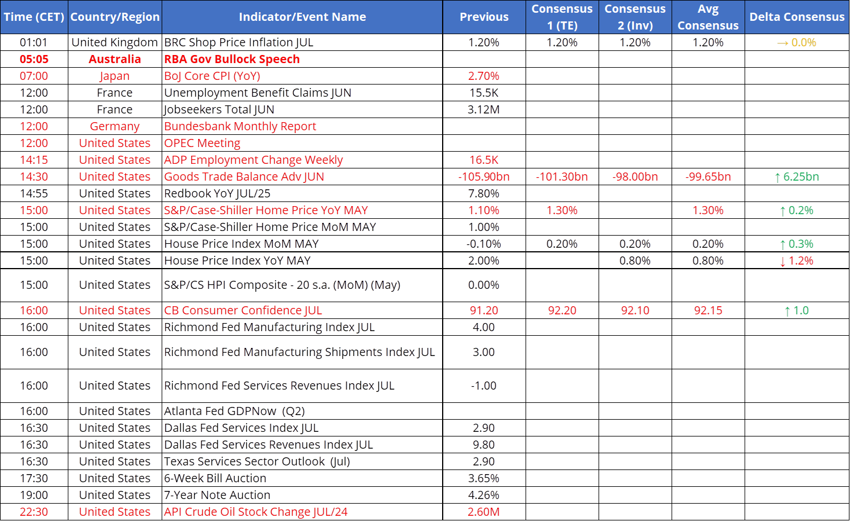Click the Australia country cell

pyautogui.click(x=115, y=59)
